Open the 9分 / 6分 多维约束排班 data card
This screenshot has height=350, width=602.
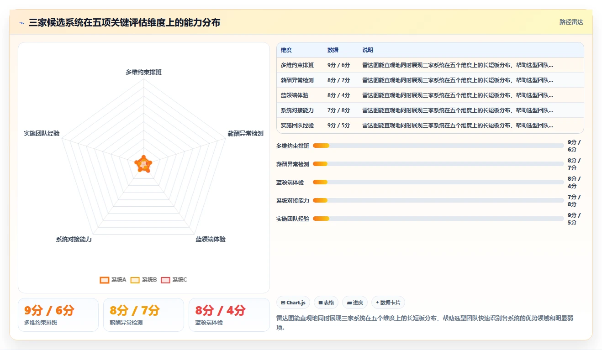coord(58,315)
